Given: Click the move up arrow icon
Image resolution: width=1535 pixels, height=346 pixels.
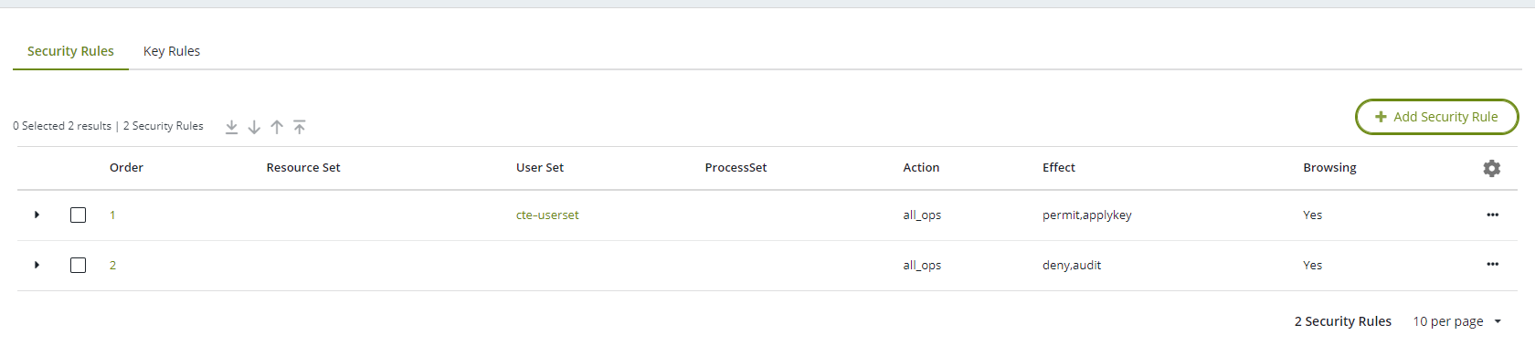Looking at the screenshot, I should click(x=277, y=127).
